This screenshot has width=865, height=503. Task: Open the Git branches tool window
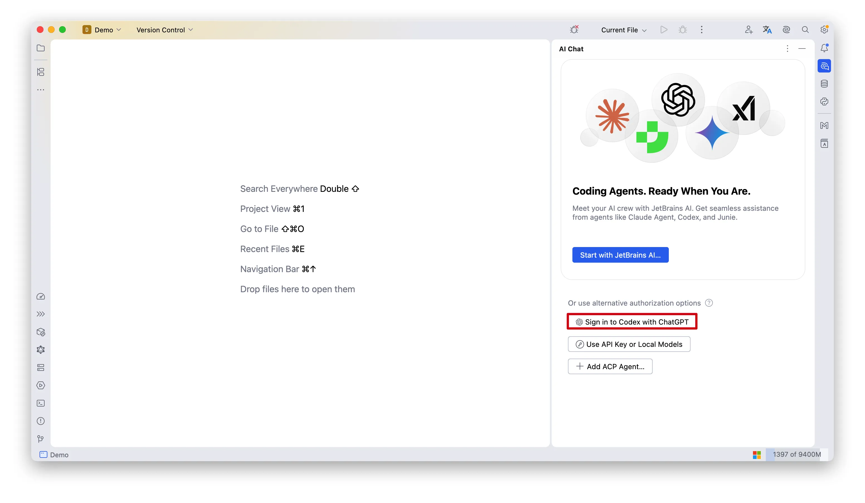[40, 439]
